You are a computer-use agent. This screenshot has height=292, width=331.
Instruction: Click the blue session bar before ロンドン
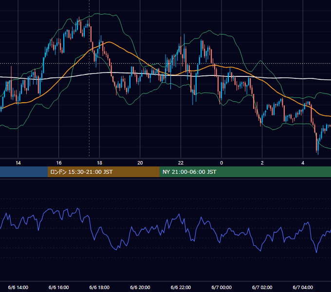[24, 172]
